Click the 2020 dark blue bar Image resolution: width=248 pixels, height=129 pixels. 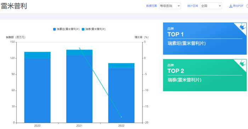[x=37, y=90]
